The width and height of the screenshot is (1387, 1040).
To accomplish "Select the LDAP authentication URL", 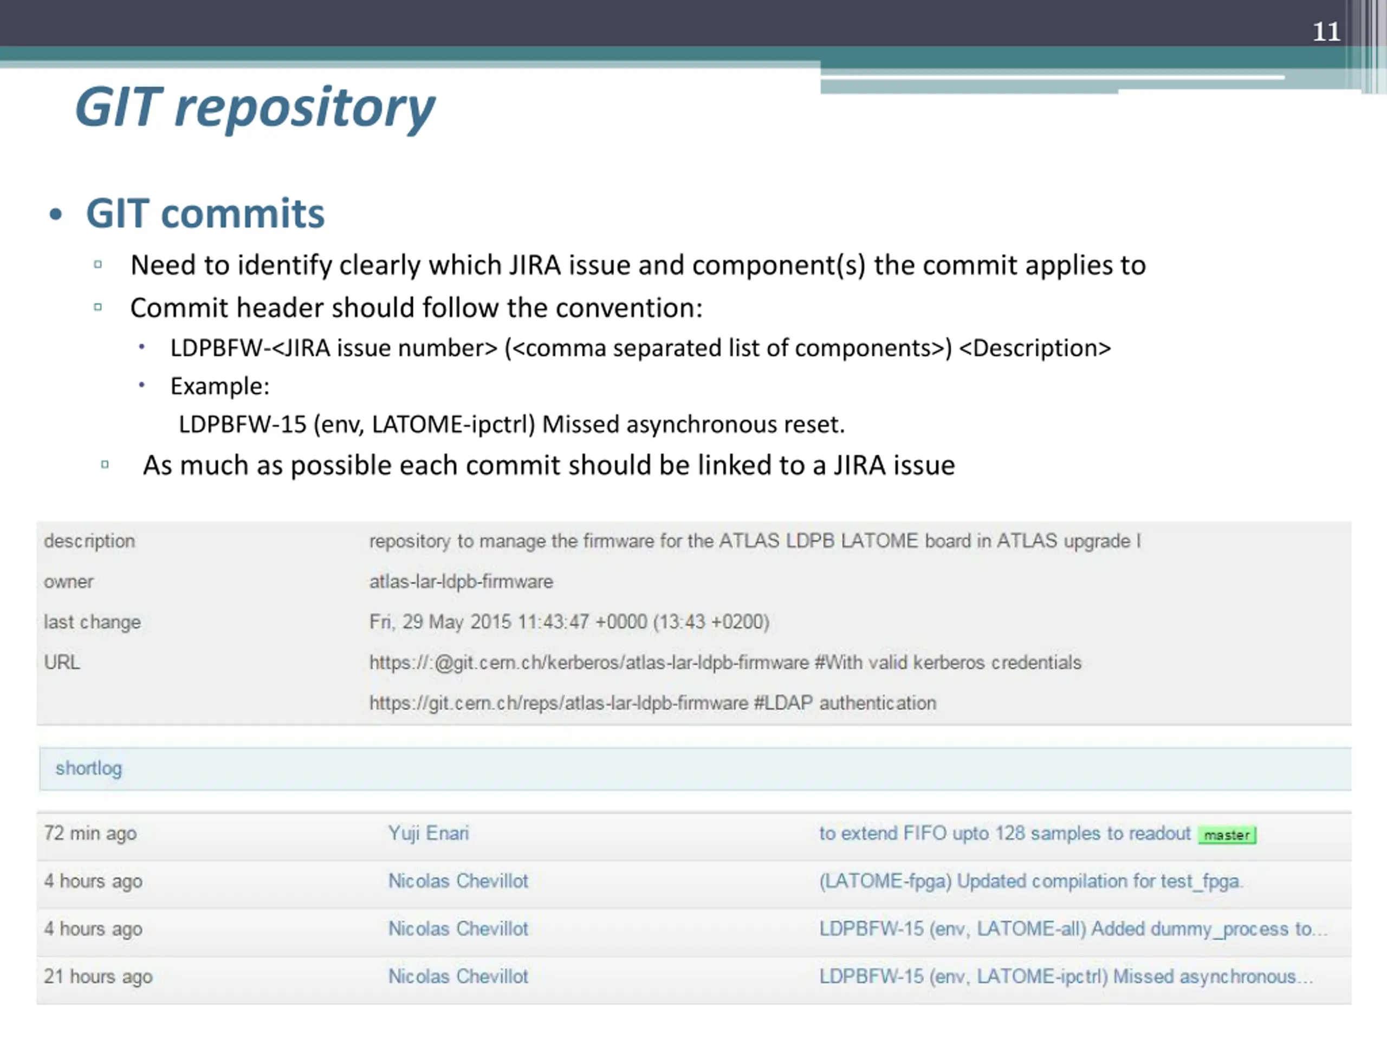I will [x=653, y=704].
